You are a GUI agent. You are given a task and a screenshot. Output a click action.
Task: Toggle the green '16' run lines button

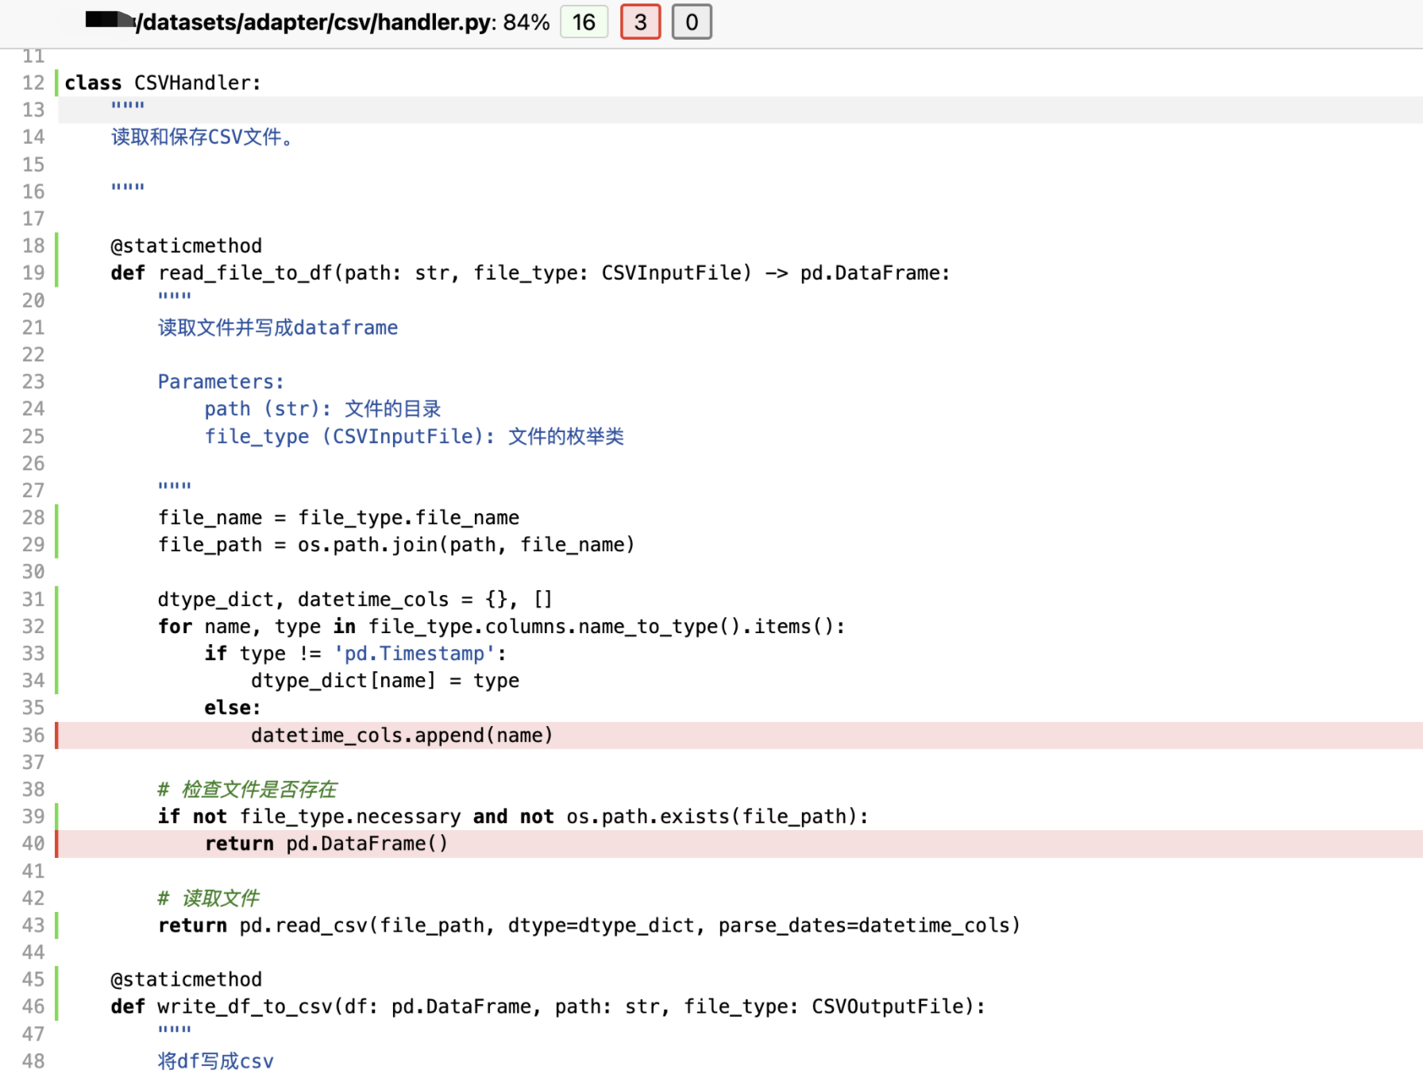tap(584, 22)
